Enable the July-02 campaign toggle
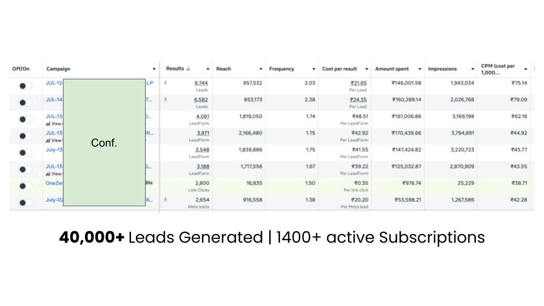 [x=25, y=202]
